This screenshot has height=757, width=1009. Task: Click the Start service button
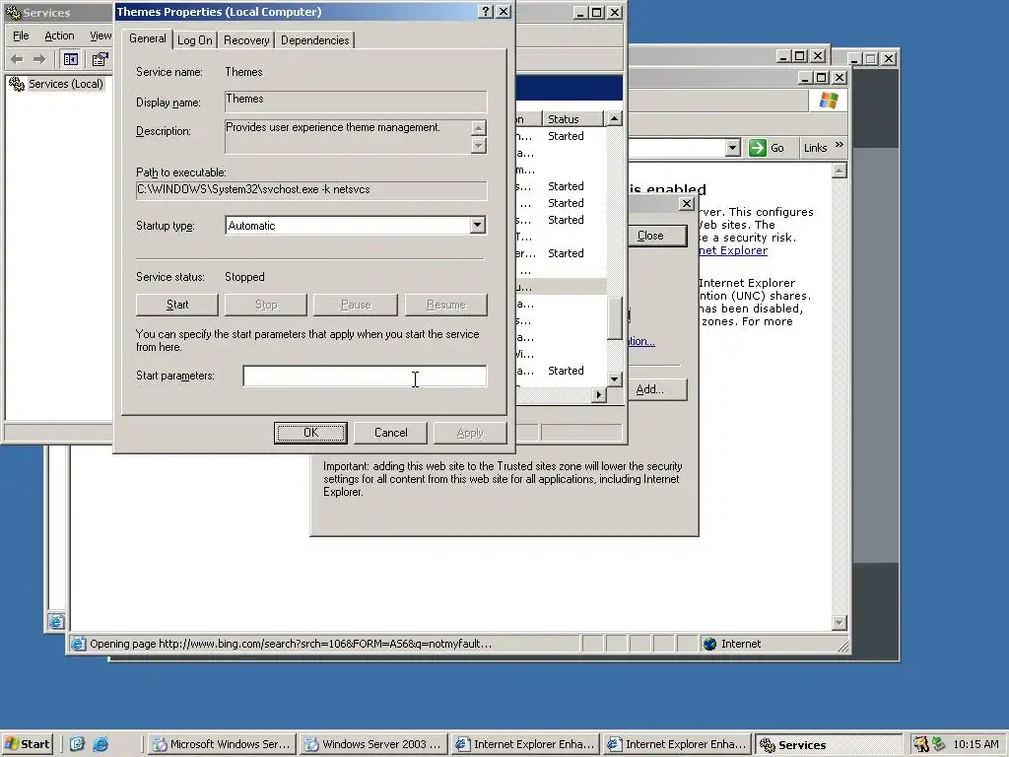(177, 305)
